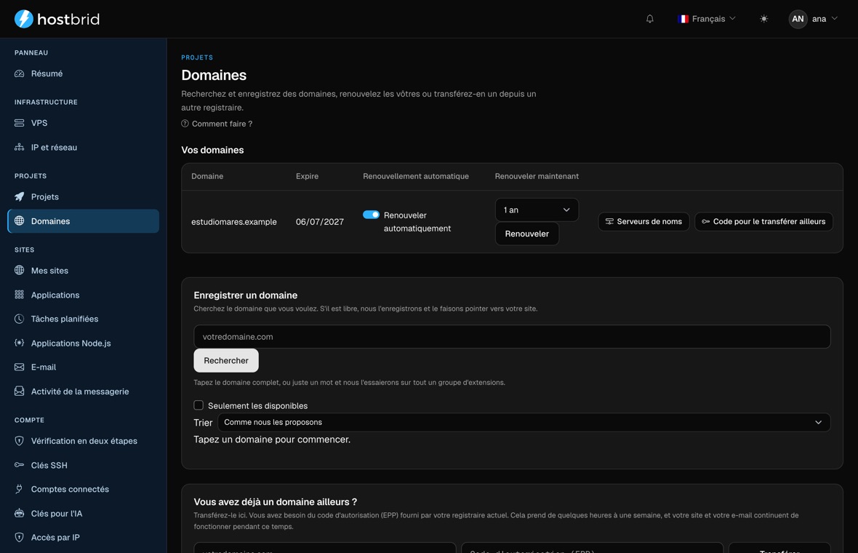Focus the votredomaine.com search field
The height and width of the screenshot is (553, 858).
point(512,337)
